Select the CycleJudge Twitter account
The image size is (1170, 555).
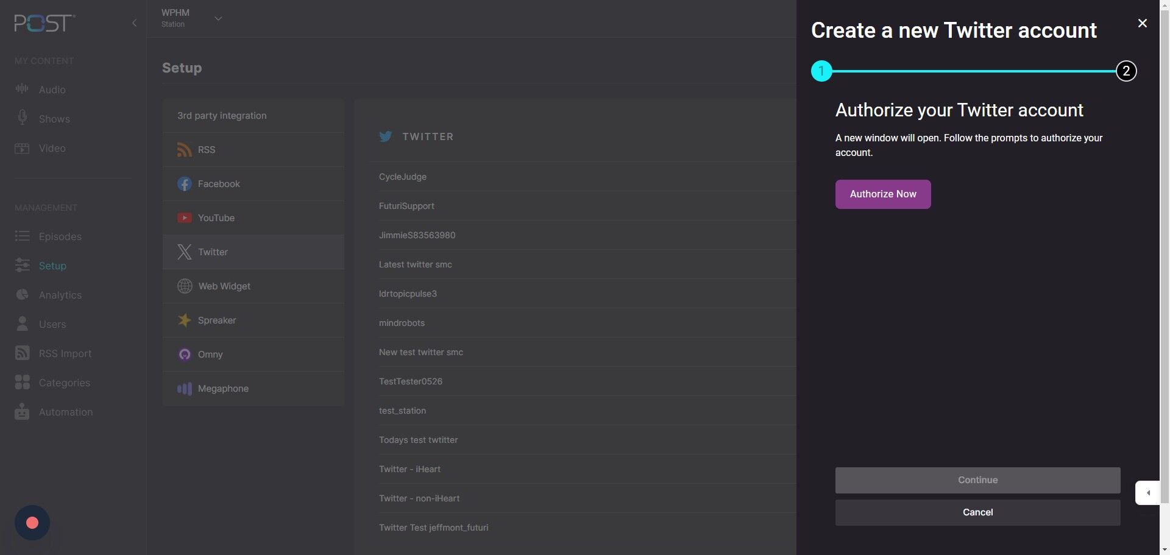403,177
